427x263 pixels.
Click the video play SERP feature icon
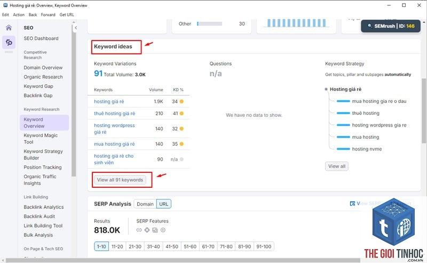point(163,230)
